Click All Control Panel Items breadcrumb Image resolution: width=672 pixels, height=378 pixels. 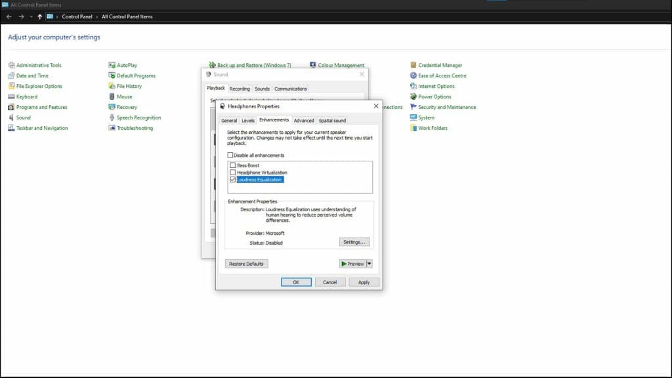(127, 16)
